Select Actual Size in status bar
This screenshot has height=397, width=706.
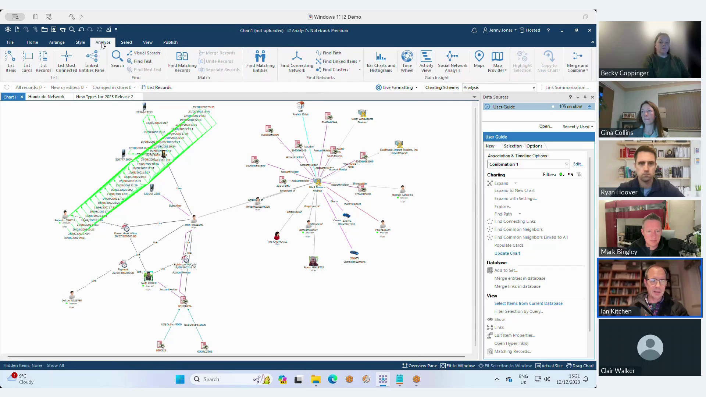pyautogui.click(x=549, y=366)
